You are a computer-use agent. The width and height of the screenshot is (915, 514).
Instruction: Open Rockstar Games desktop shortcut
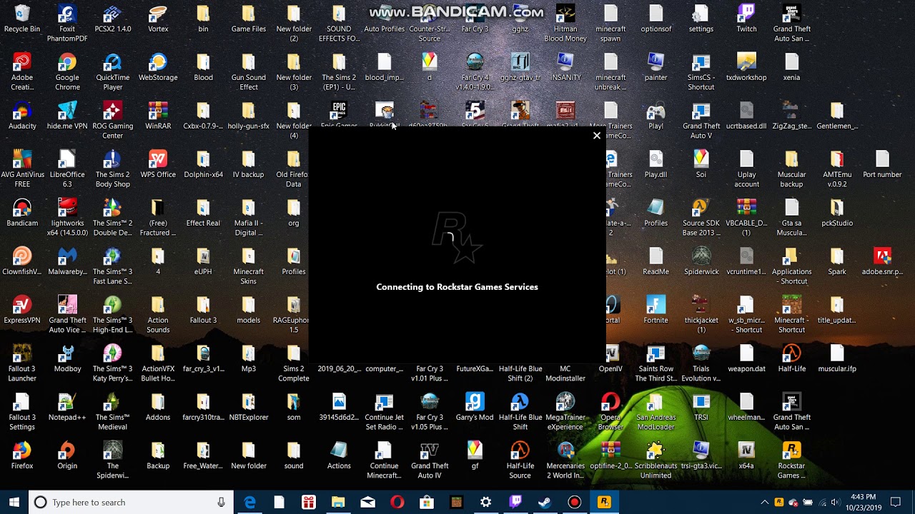tap(791, 460)
